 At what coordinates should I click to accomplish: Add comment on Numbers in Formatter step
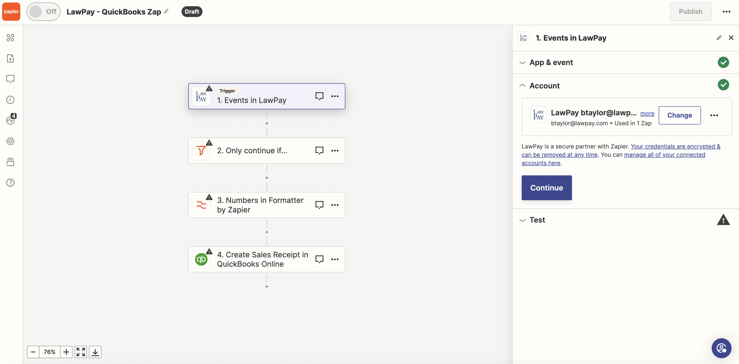[319, 205]
